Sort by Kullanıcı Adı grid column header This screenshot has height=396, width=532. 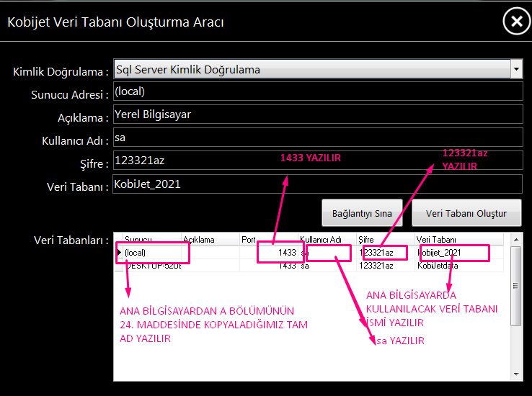[x=327, y=239]
